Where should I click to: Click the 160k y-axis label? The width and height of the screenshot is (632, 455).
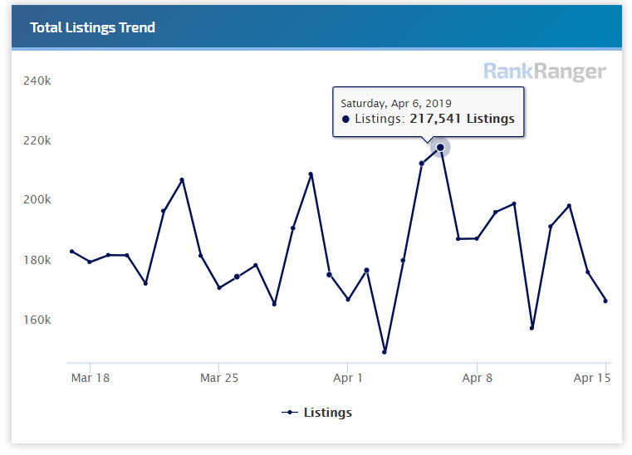[38, 320]
